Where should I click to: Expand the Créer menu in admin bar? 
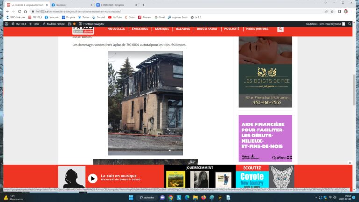(x=35, y=23)
